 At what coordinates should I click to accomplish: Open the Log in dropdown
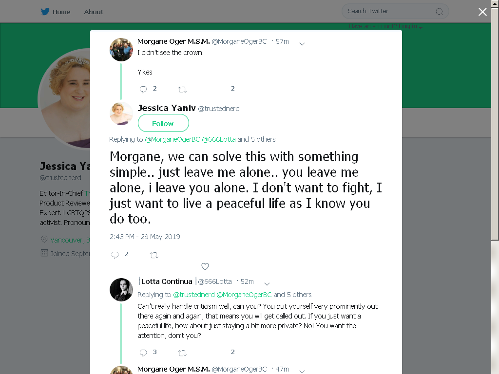tap(410, 26)
